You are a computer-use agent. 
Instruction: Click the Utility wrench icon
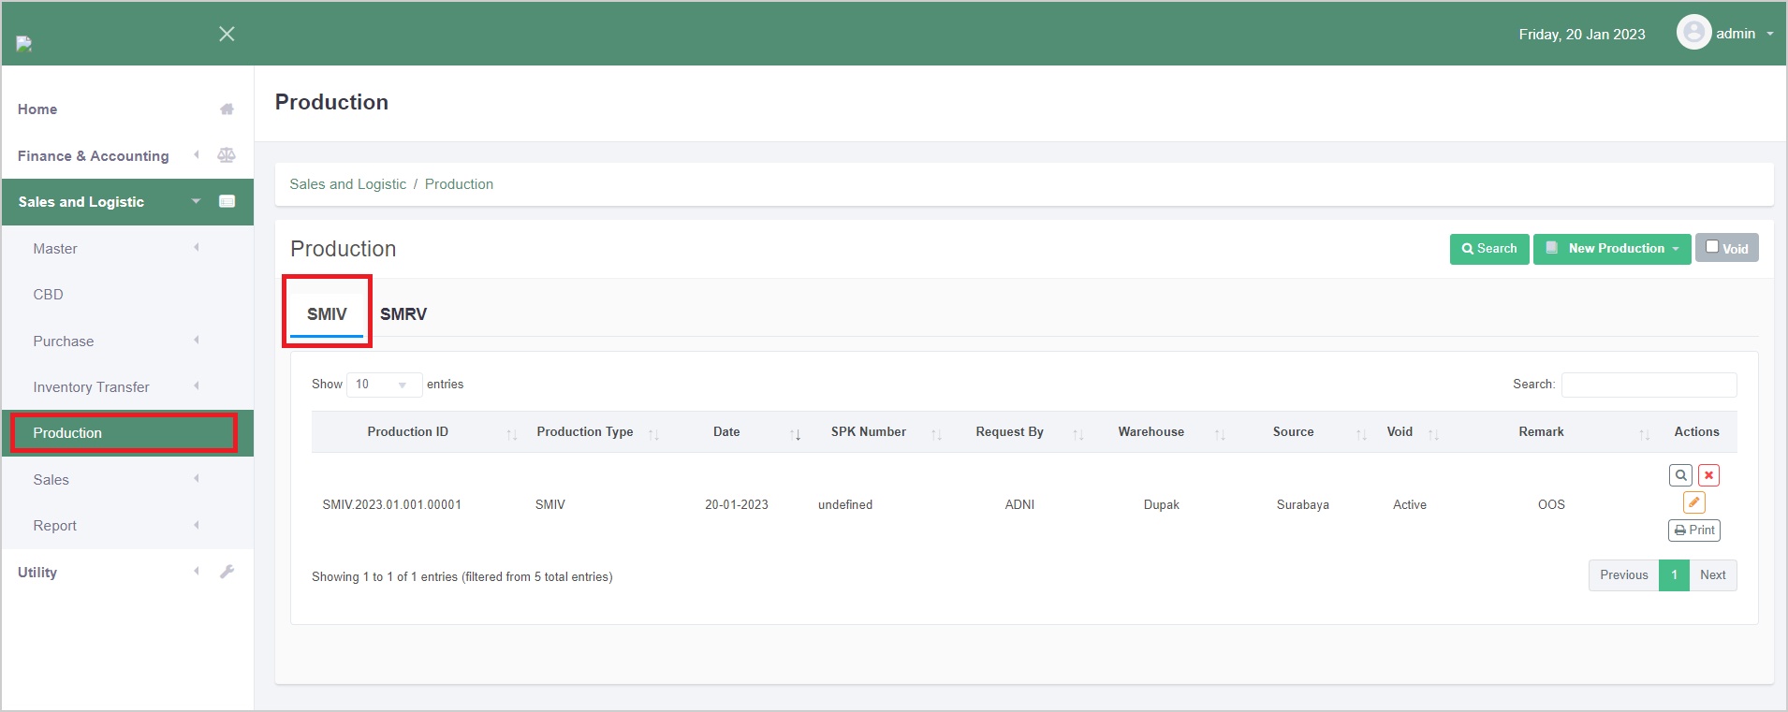click(227, 572)
